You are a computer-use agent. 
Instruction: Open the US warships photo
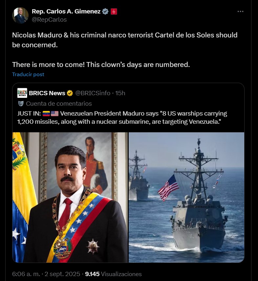click(x=186, y=198)
